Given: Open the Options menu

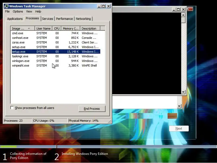Looking at the screenshot, I should click(18, 11).
